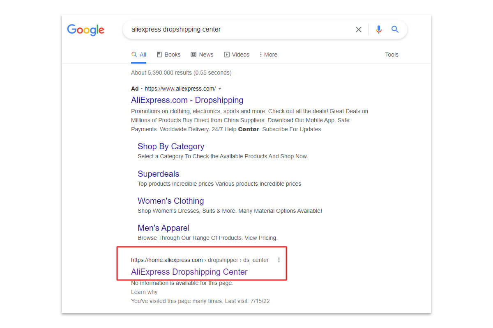Open the search Tools options
Viewport: 493px width, 328px height.
pyautogui.click(x=392, y=55)
